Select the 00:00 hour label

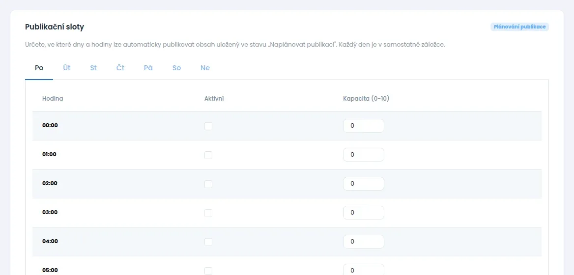pyautogui.click(x=50, y=125)
